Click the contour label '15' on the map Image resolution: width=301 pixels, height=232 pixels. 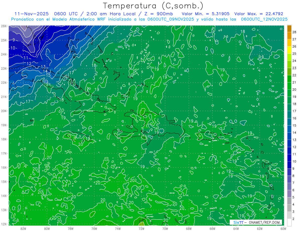click(x=48, y=75)
